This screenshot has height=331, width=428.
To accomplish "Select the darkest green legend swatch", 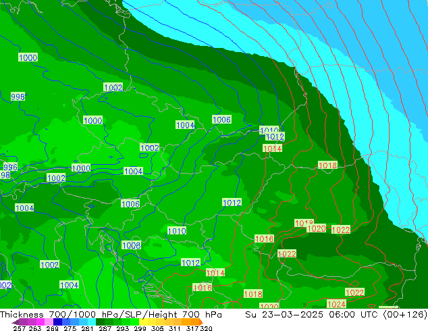I will [x=101, y=322].
